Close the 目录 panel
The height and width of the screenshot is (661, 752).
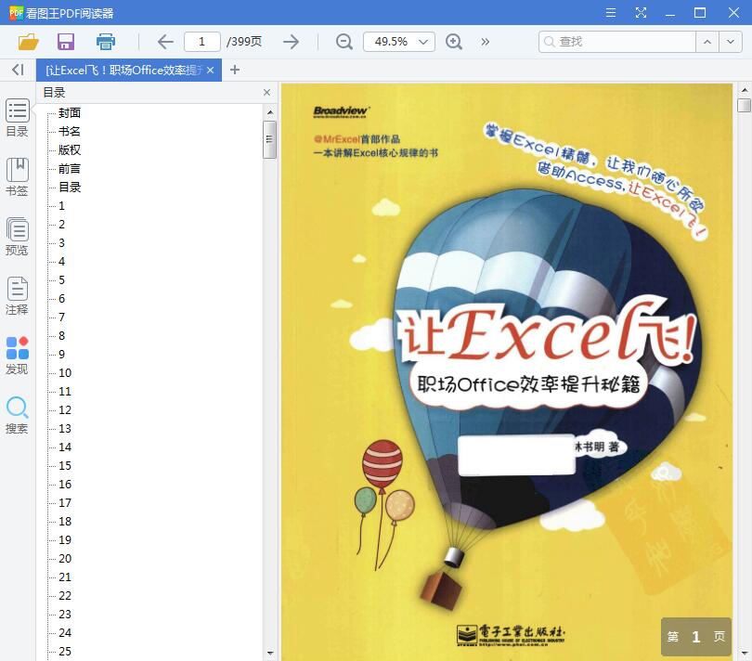point(267,92)
